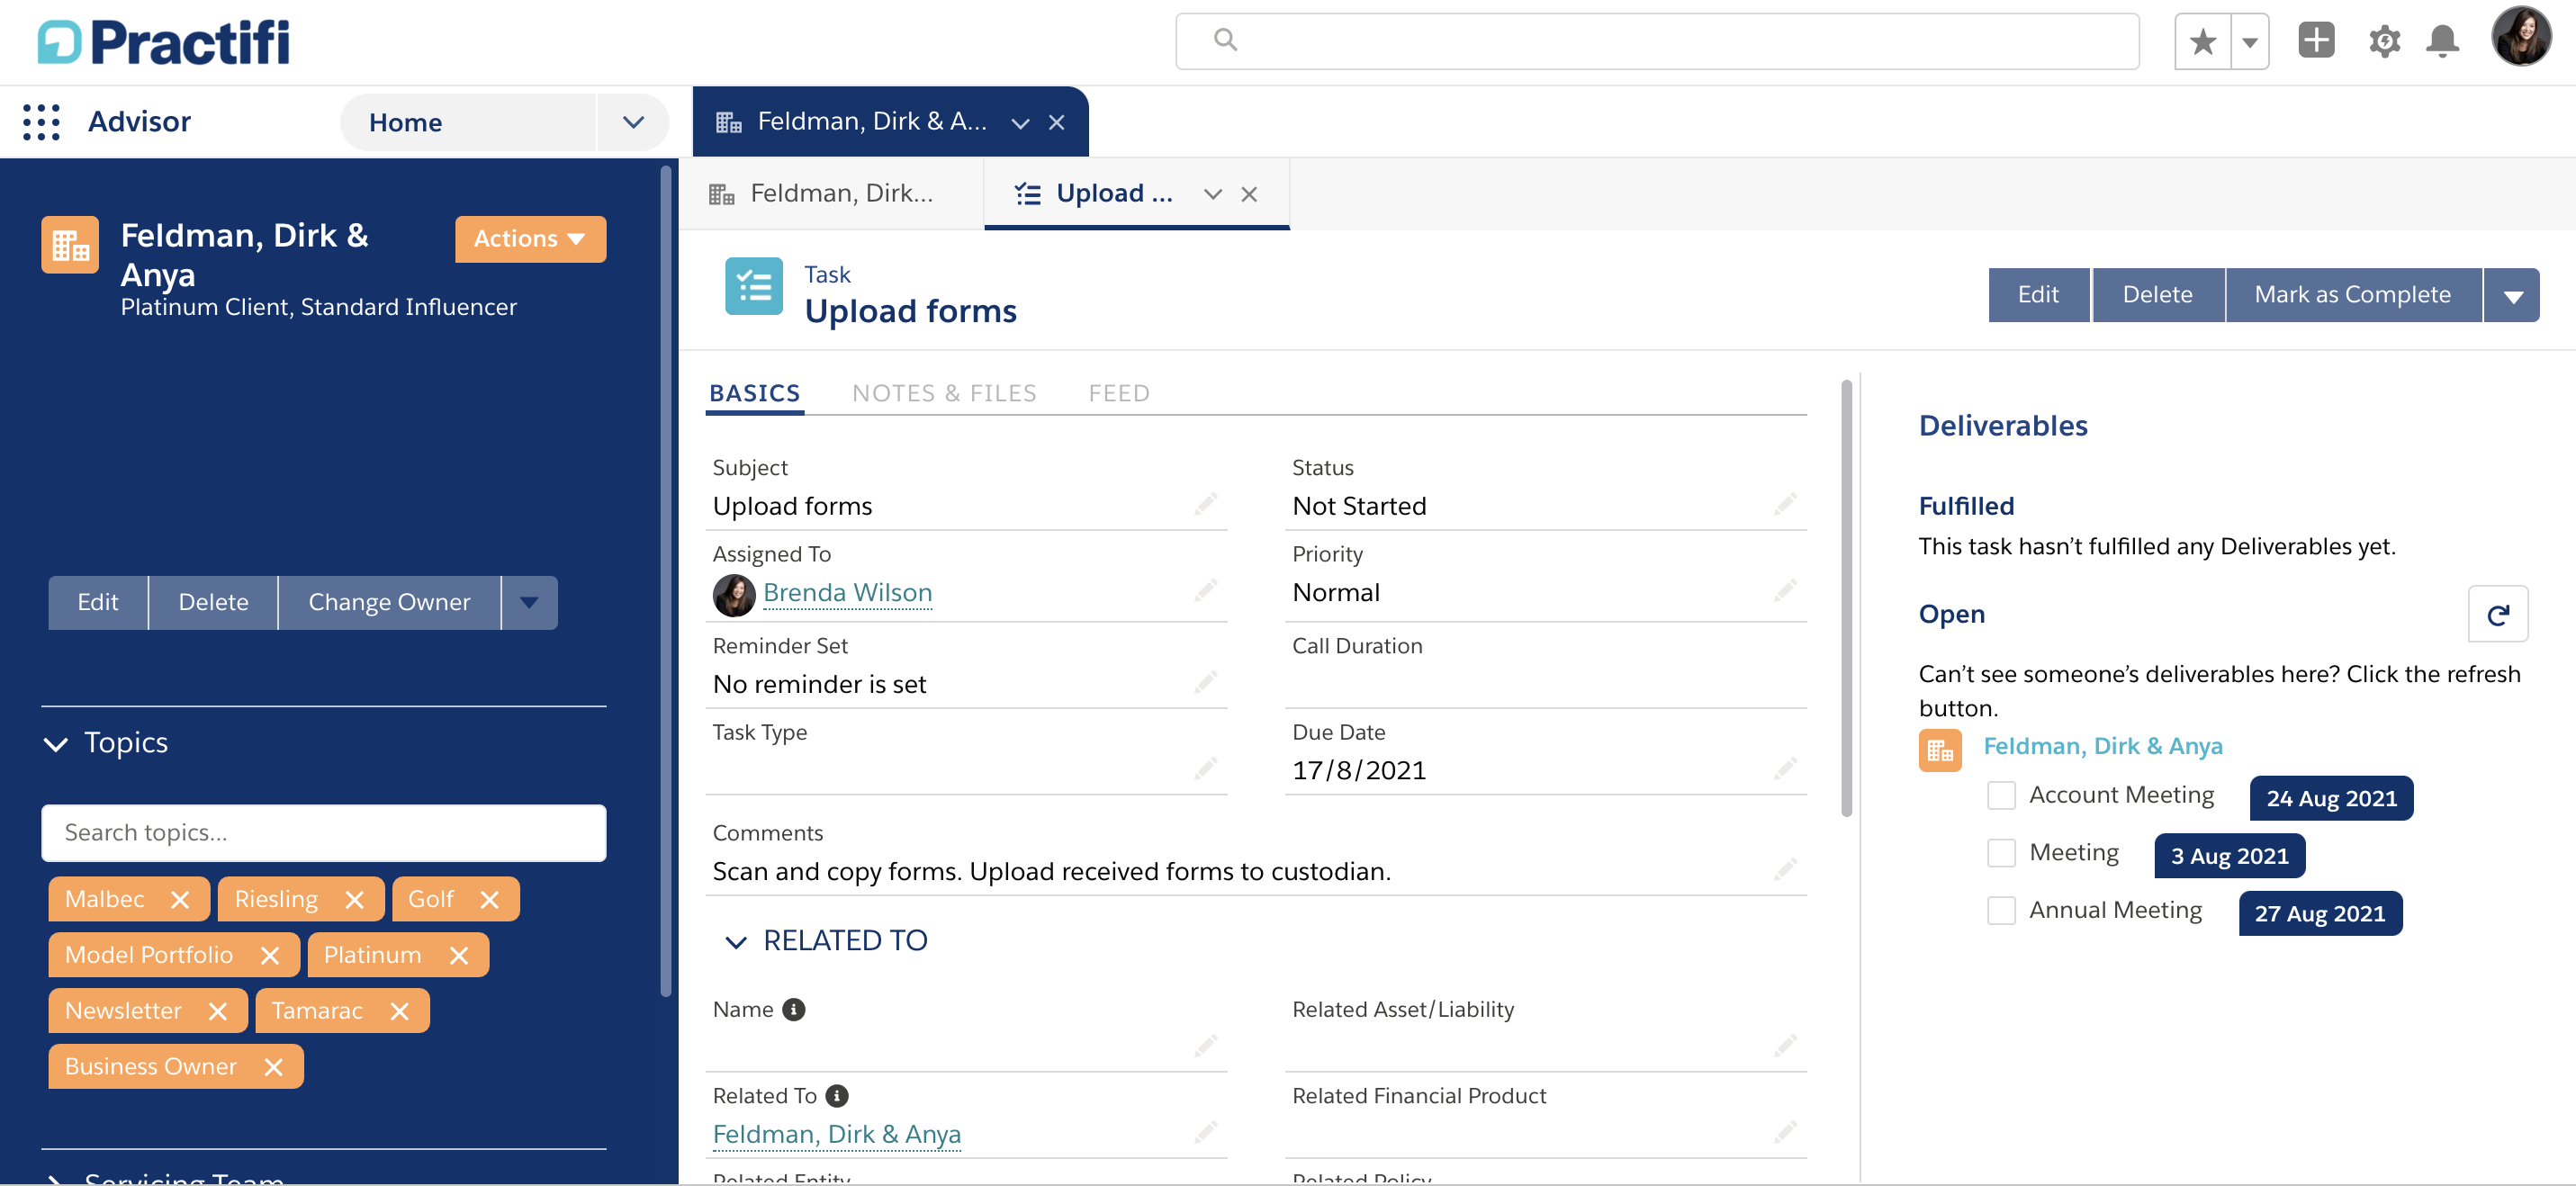This screenshot has height=1186, width=2576.
Task: Click the favorites star icon
Action: [2203, 40]
